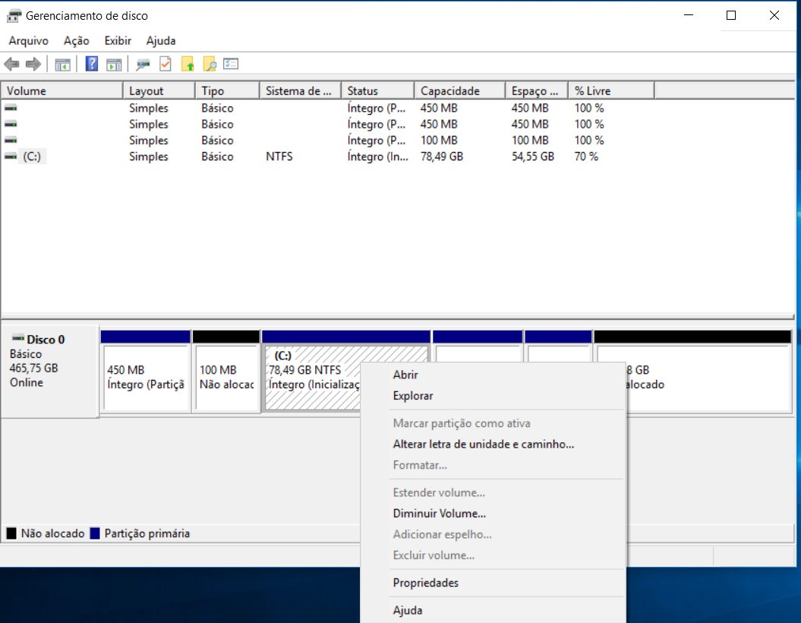Select the (C:) 78,49 GB NTFS partition block
The height and width of the screenshot is (623, 801).
click(x=313, y=377)
